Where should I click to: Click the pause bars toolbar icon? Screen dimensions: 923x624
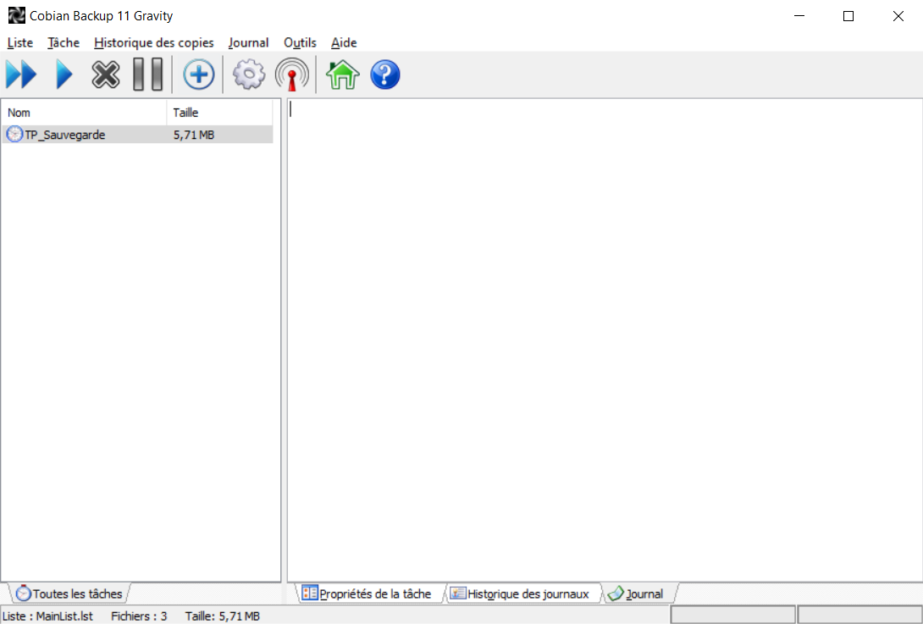coord(147,75)
